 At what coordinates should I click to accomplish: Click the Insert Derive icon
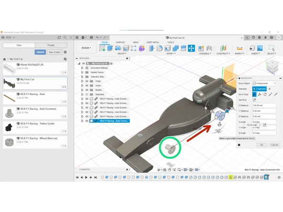pyautogui.click(x=252, y=48)
